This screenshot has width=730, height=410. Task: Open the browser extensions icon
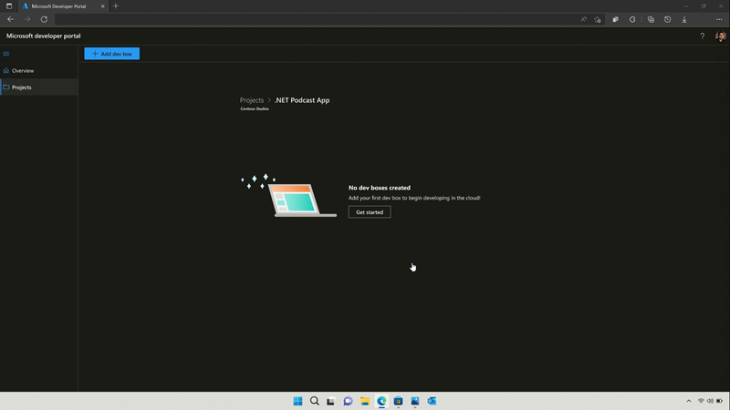coord(632,19)
